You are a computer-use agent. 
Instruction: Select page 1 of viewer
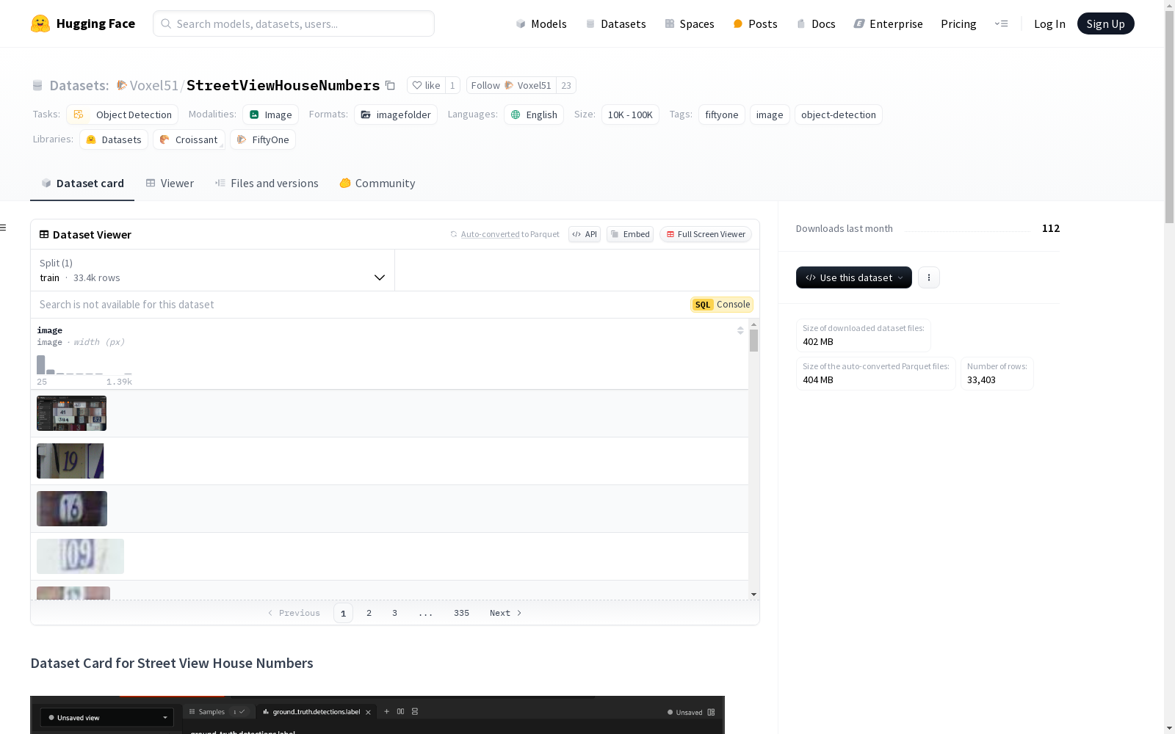tap(343, 613)
